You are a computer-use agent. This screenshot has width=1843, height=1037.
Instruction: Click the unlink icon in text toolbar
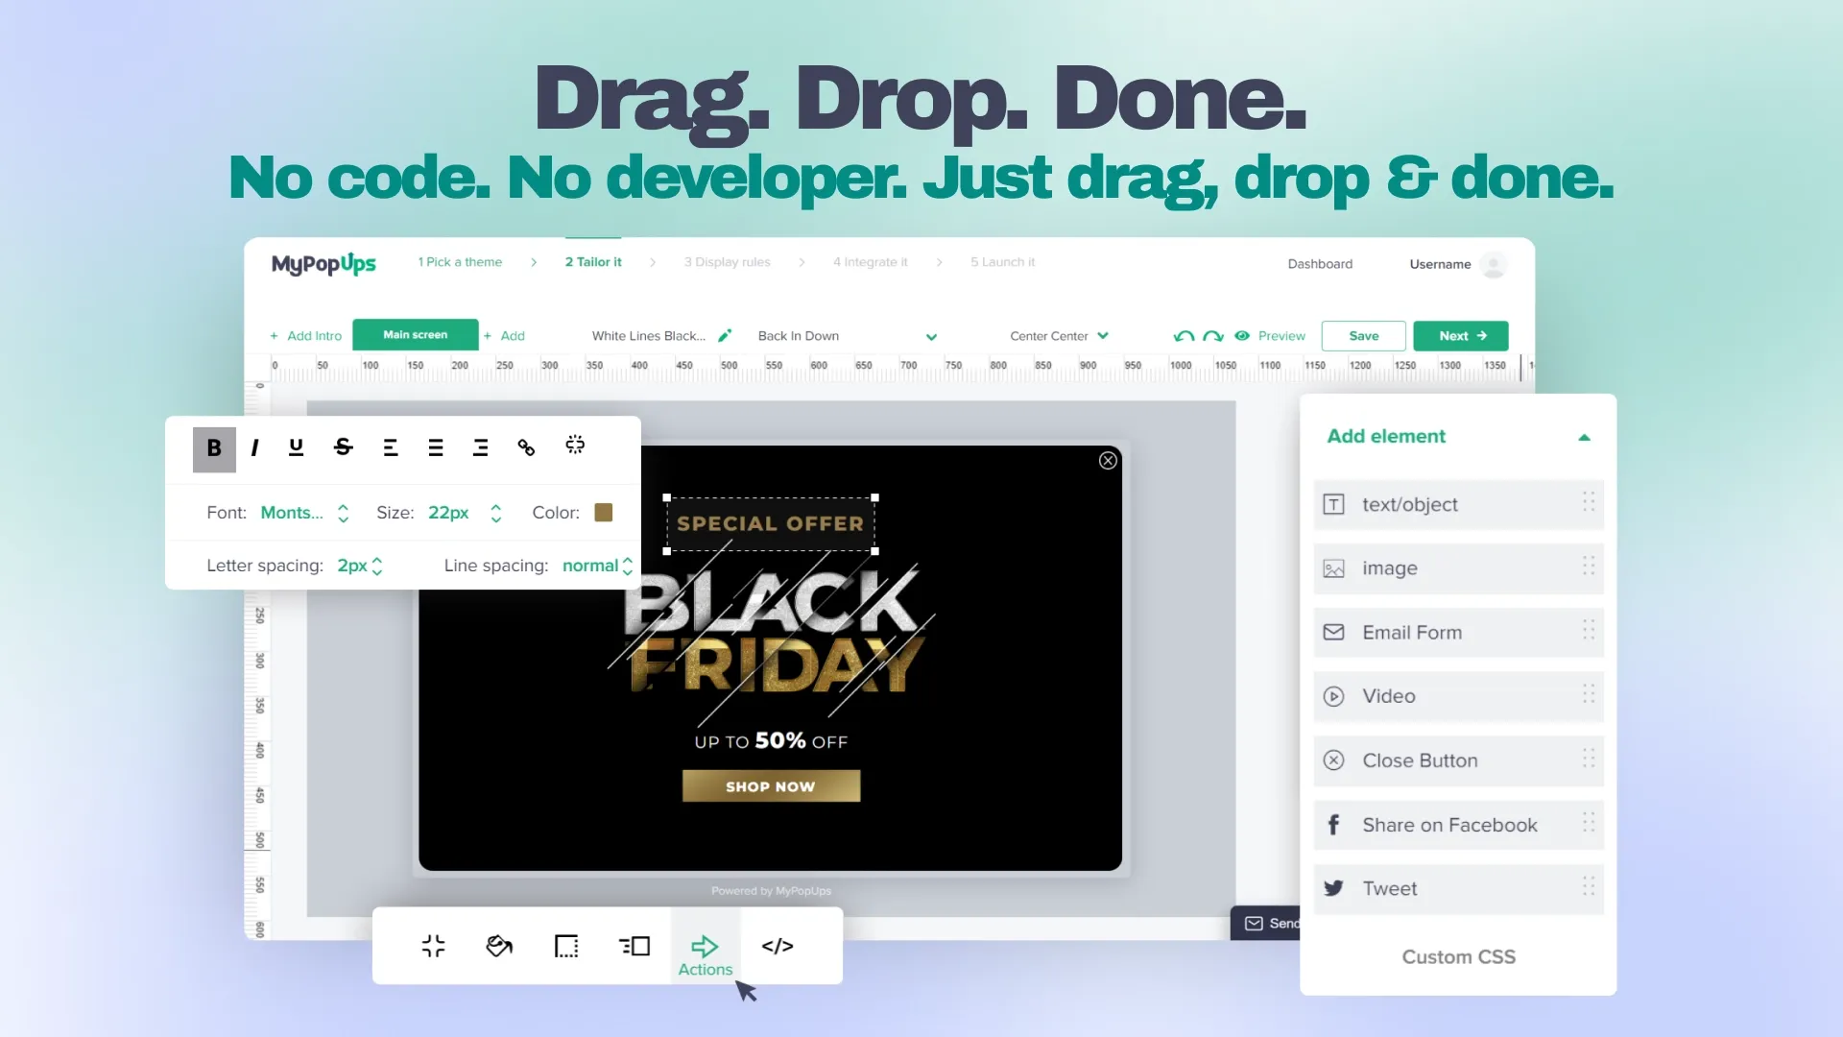575,445
